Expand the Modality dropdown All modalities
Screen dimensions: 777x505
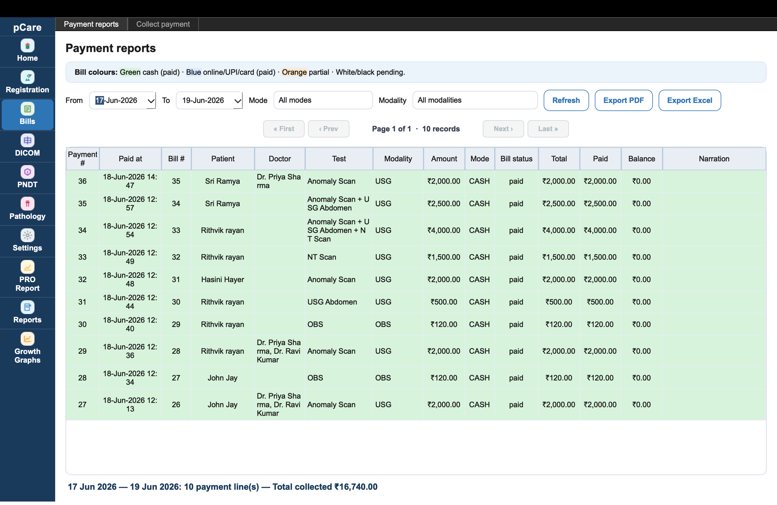475,100
